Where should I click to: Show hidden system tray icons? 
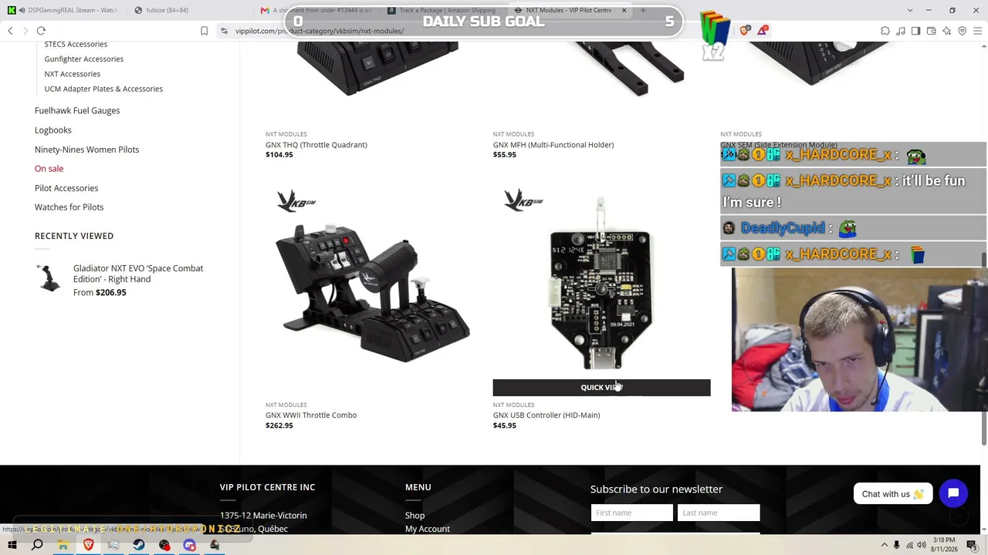[x=884, y=545]
